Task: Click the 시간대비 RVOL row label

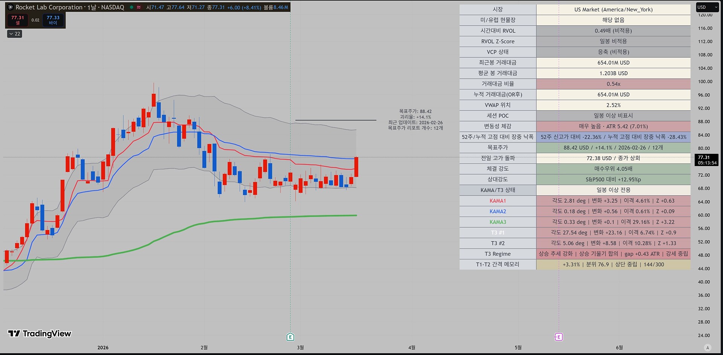Action: click(498, 31)
